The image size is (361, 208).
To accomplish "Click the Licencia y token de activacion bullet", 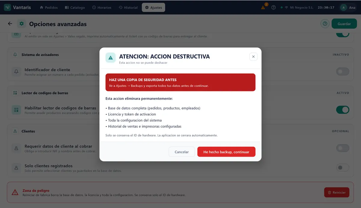I will (131, 114).
